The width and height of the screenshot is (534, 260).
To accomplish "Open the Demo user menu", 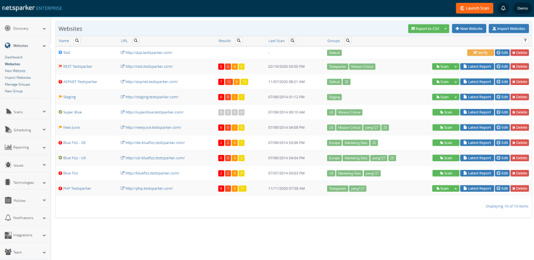I will (x=522, y=8).
